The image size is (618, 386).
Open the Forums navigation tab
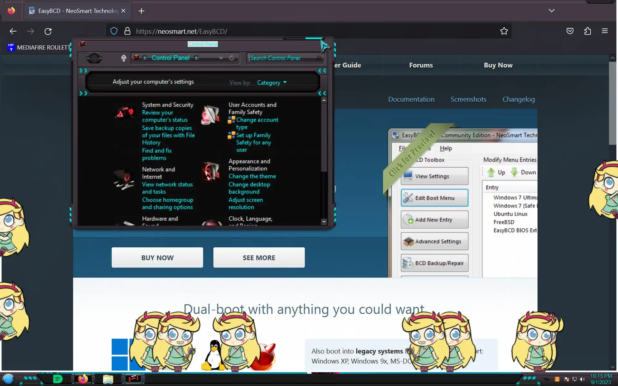(x=421, y=65)
